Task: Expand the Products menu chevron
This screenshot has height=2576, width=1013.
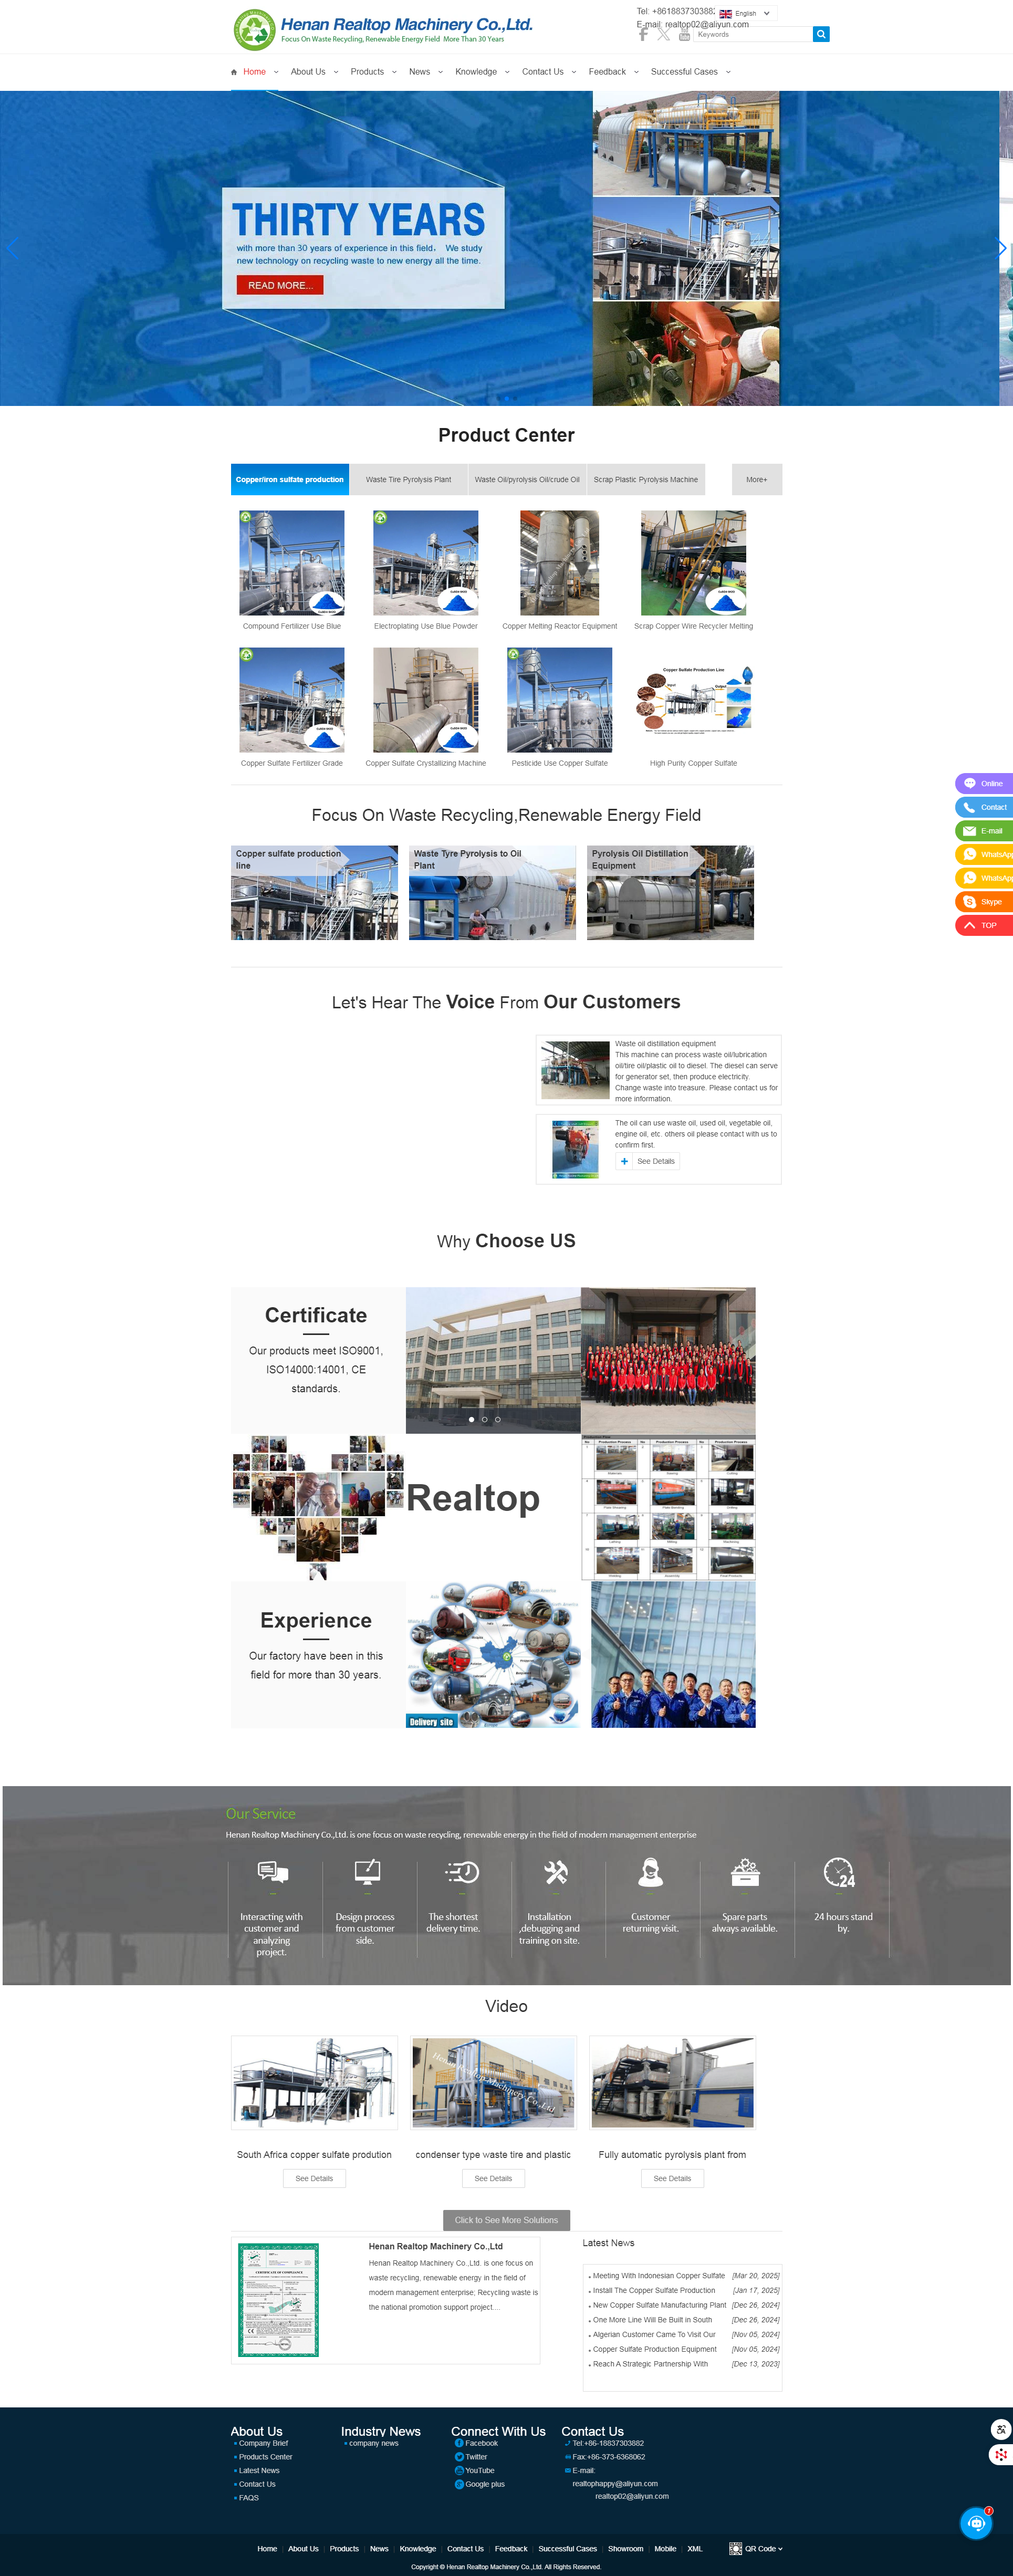Action: pos(394,72)
